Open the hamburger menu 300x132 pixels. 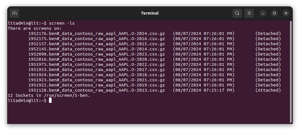(x=249, y=13)
